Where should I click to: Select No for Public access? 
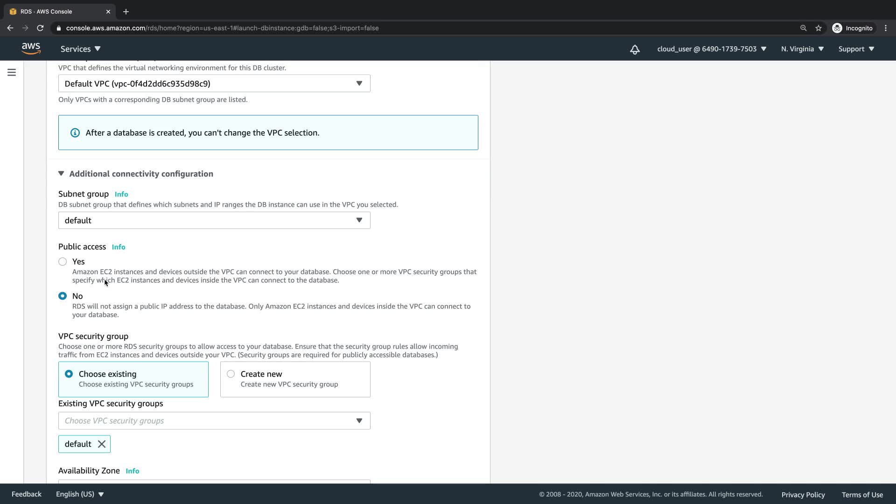pyautogui.click(x=63, y=296)
